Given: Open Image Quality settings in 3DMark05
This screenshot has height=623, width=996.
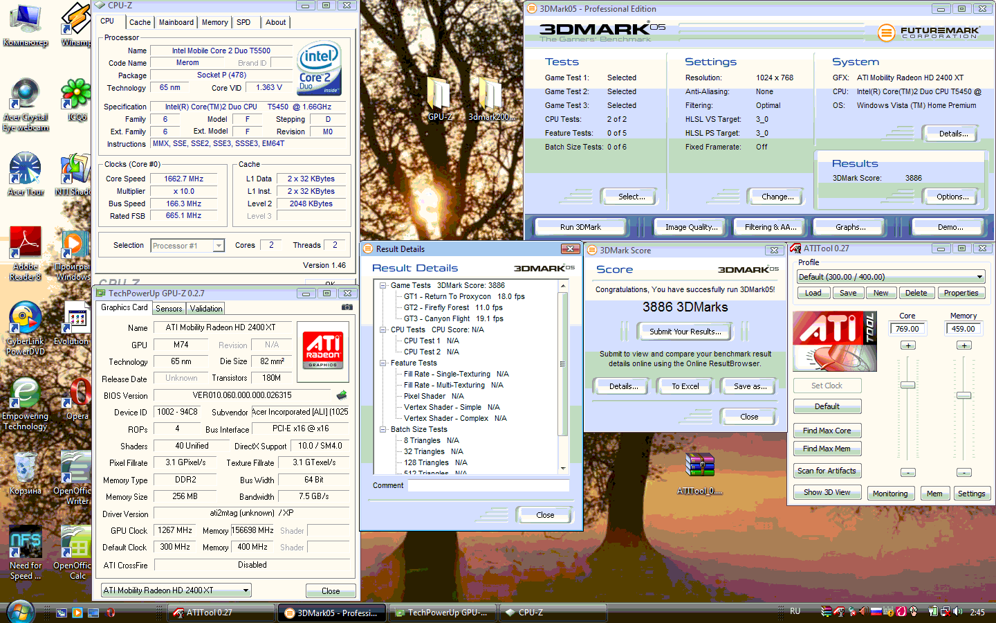Looking at the screenshot, I should [x=692, y=227].
